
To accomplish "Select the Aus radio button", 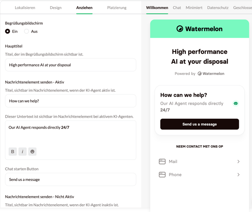I will [x=26, y=31].
